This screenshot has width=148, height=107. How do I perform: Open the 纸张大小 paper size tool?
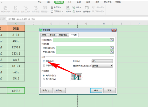[16, 9]
